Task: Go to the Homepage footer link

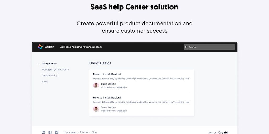Action: pos(70,132)
